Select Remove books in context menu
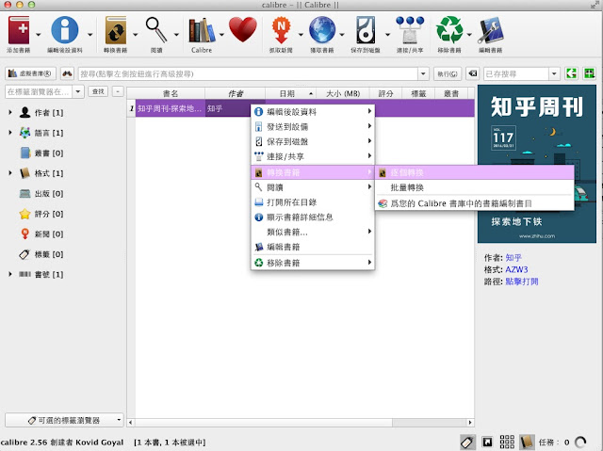This screenshot has width=603, height=451. [x=313, y=263]
